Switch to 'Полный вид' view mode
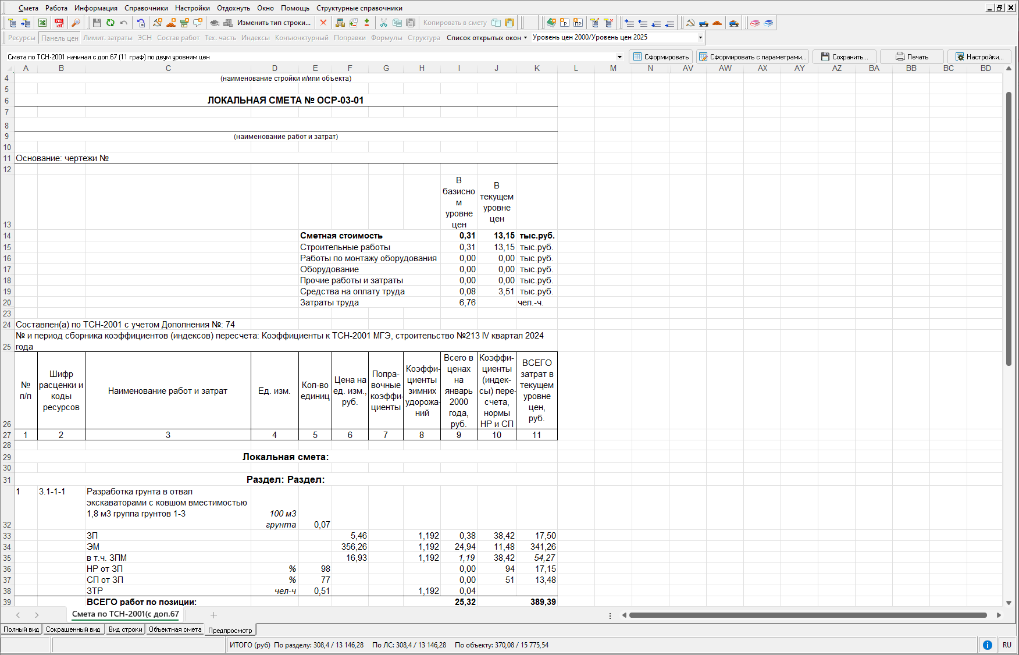The height and width of the screenshot is (655, 1019). 21,629
